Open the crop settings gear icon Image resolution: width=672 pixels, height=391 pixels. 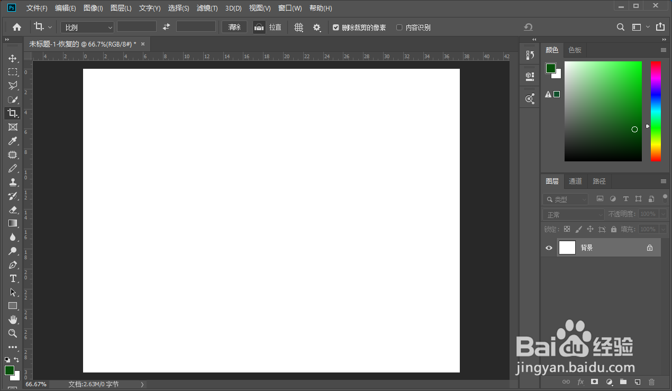[316, 27]
